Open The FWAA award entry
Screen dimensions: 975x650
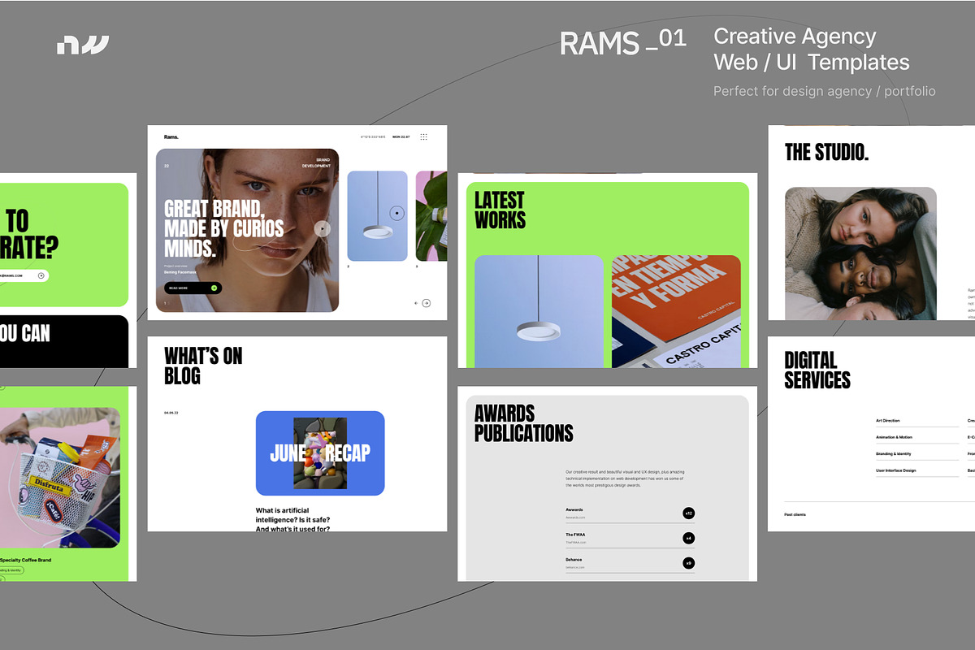(x=630, y=538)
